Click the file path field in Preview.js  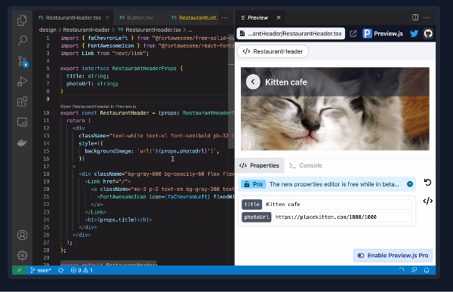(291, 33)
